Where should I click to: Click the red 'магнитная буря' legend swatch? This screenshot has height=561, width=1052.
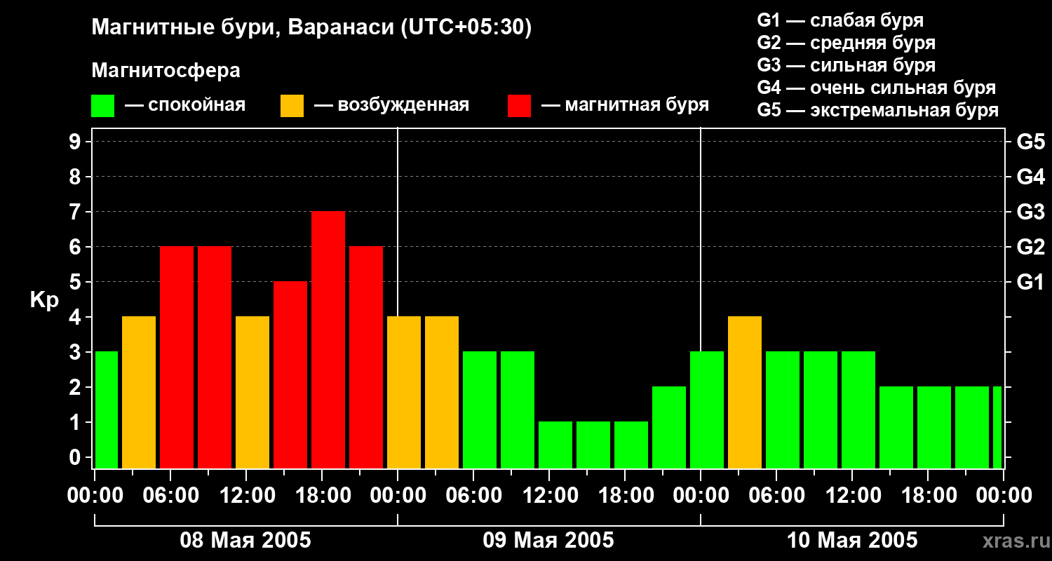tap(520, 106)
